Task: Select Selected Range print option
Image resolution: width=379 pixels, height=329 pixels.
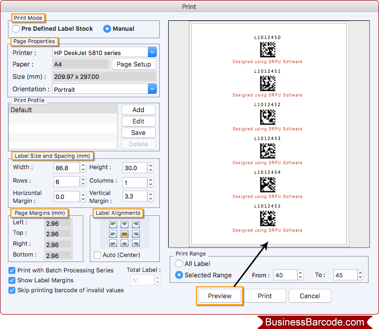Action: coord(179,275)
